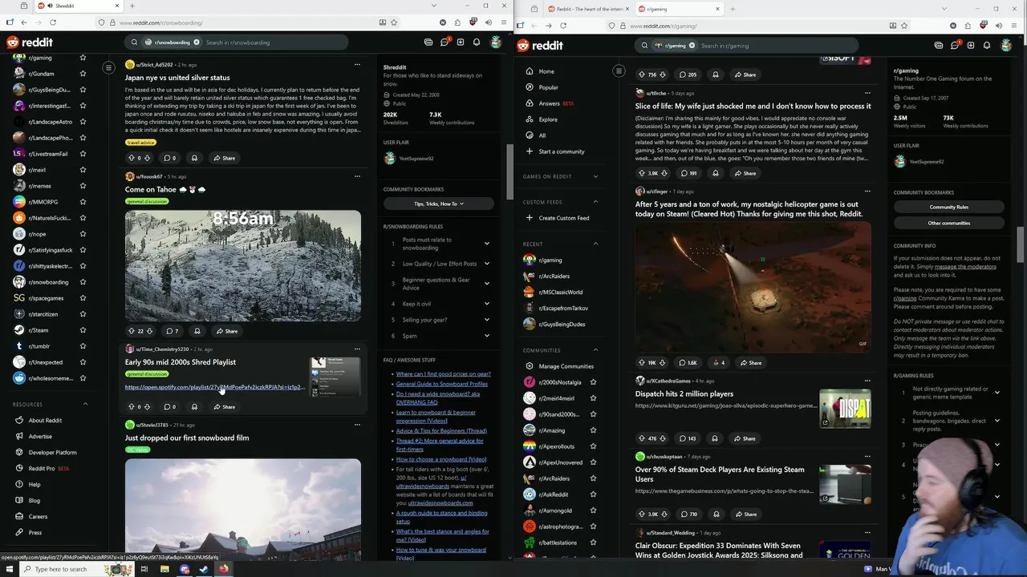This screenshot has width=1027, height=577.
Task: Toggle favorite star for r/LivestreamFail
Action: (83, 154)
